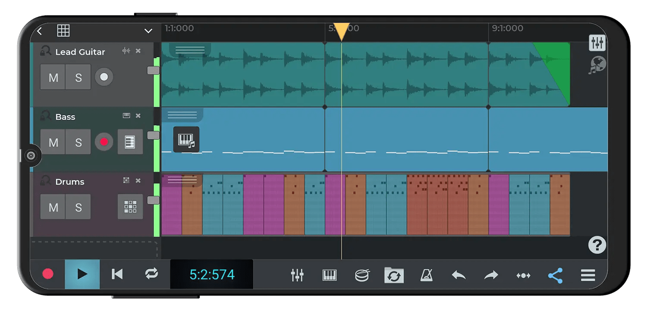Viewport: 647px width, 311px height.
Task: Open the grid snap options
Action: [63, 31]
